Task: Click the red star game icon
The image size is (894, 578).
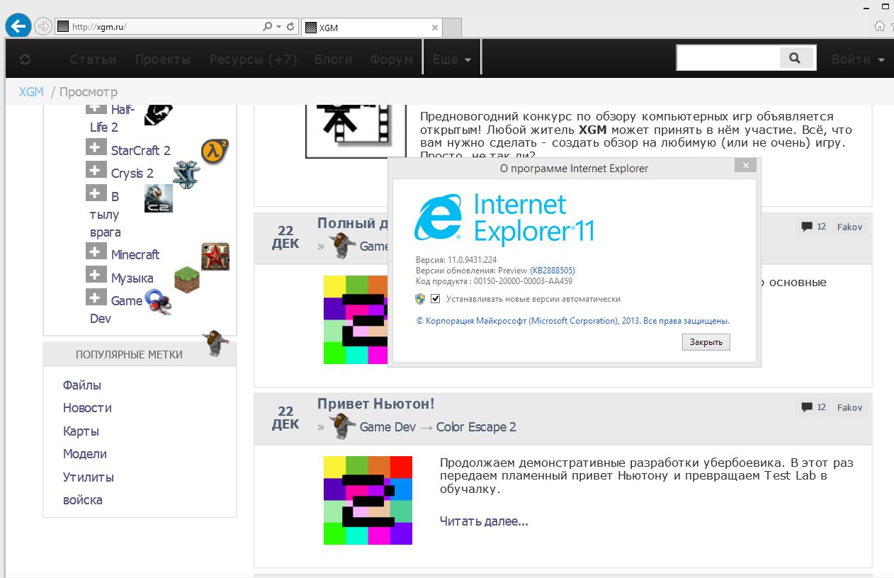Action: [215, 256]
